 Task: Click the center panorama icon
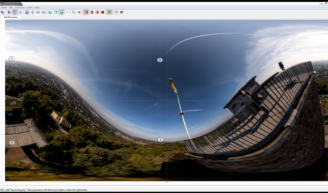click(x=33, y=12)
